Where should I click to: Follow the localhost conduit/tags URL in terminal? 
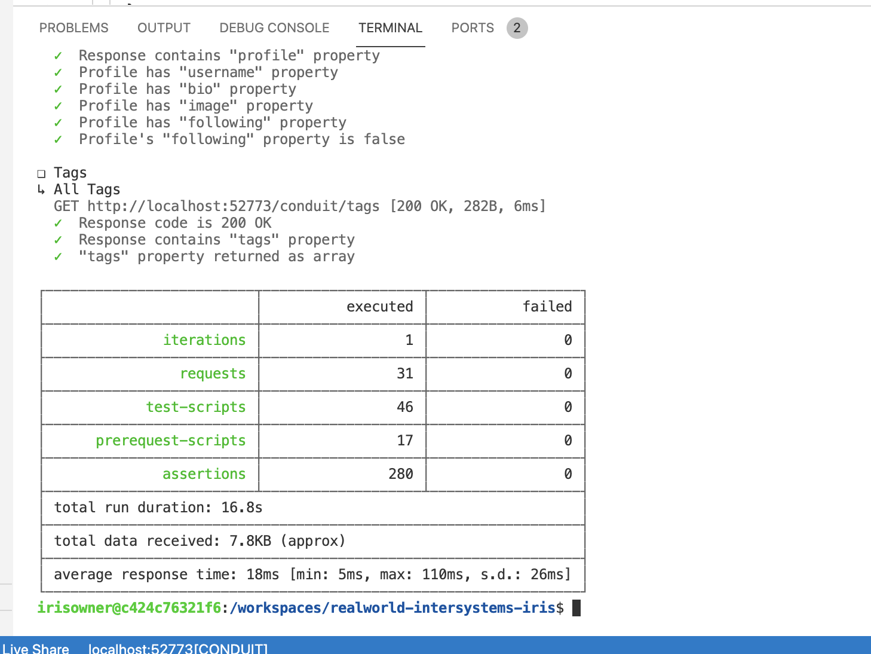coord(233,206)
